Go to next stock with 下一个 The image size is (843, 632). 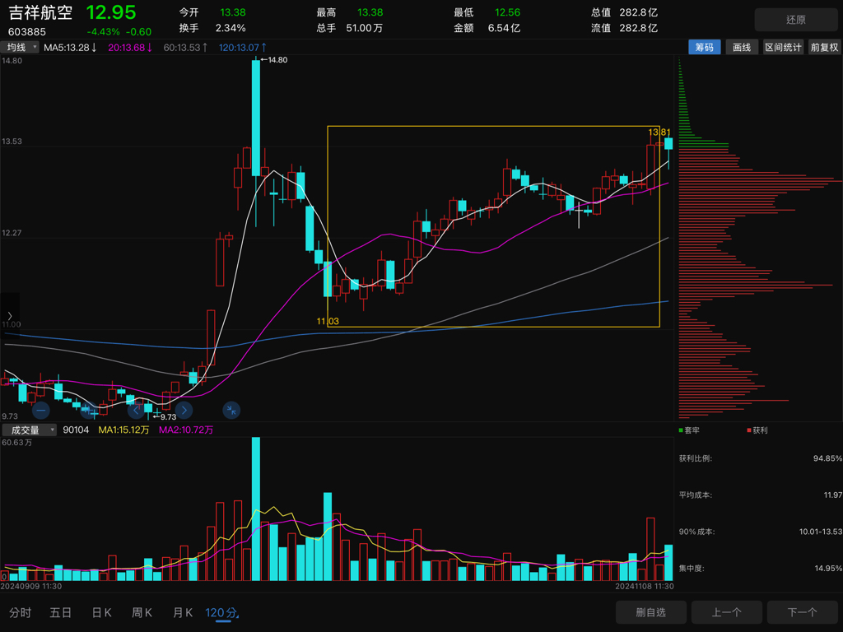click(x=802, y=612)
